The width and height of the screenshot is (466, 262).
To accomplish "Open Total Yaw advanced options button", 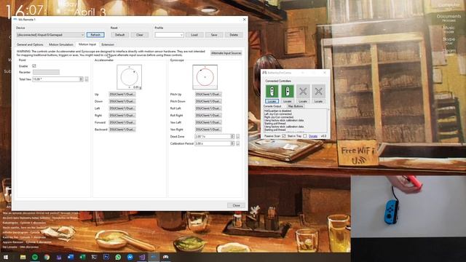I will tap(87, 79).
